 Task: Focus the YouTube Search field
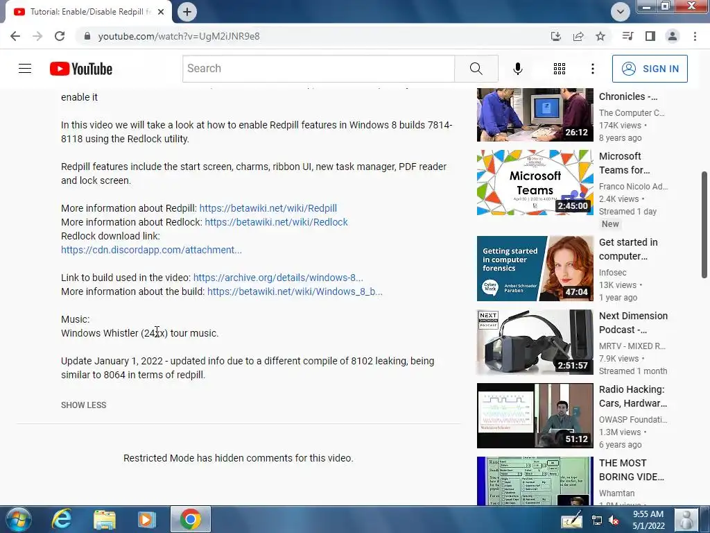318,69
